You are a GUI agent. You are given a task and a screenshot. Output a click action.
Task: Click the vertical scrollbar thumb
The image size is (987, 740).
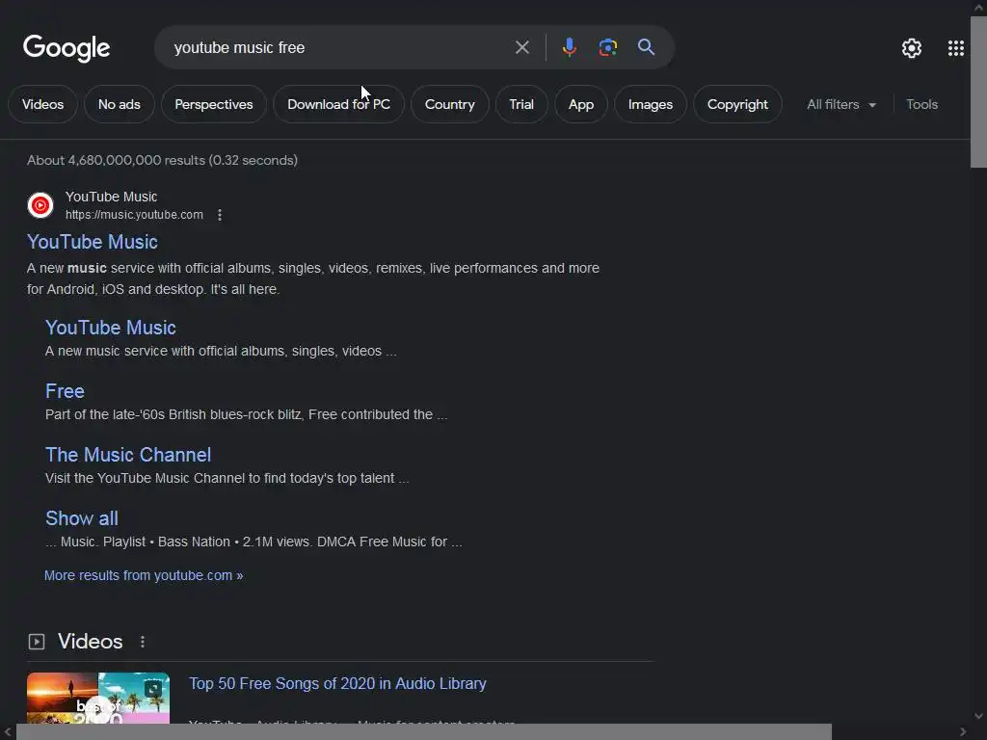(x=978, y=92)
